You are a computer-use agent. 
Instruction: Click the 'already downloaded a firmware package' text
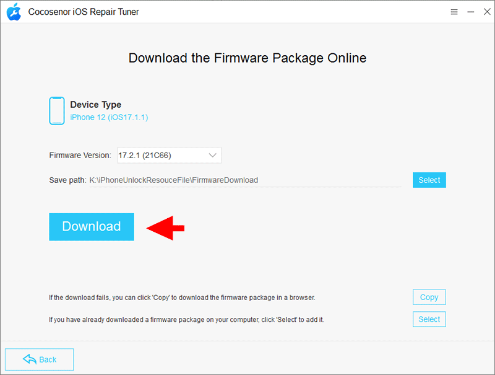click(x=186, y=320)
